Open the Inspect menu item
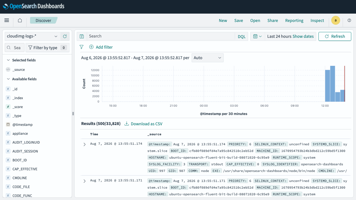356x200 pixels. pyautogui.click(x=317, y=21)
